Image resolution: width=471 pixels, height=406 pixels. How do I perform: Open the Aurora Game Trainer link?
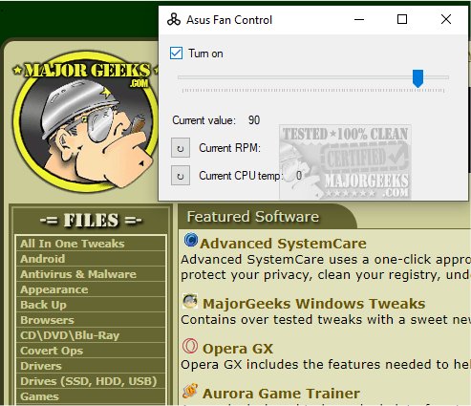tap(282, 394)
